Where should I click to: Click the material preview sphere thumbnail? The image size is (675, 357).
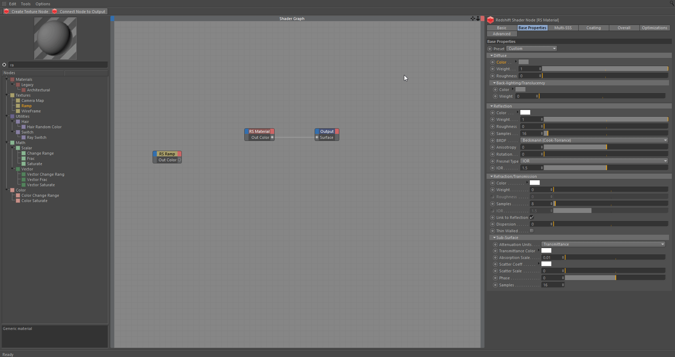pyautogui.click(x=55, y=38)
